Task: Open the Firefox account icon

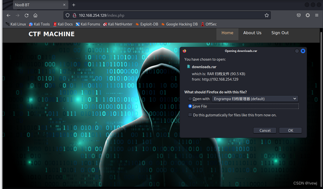Action: point(308,15)
